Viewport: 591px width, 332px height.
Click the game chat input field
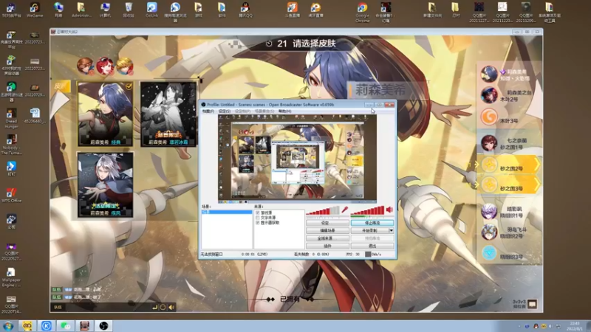click(x=106, y=307)
